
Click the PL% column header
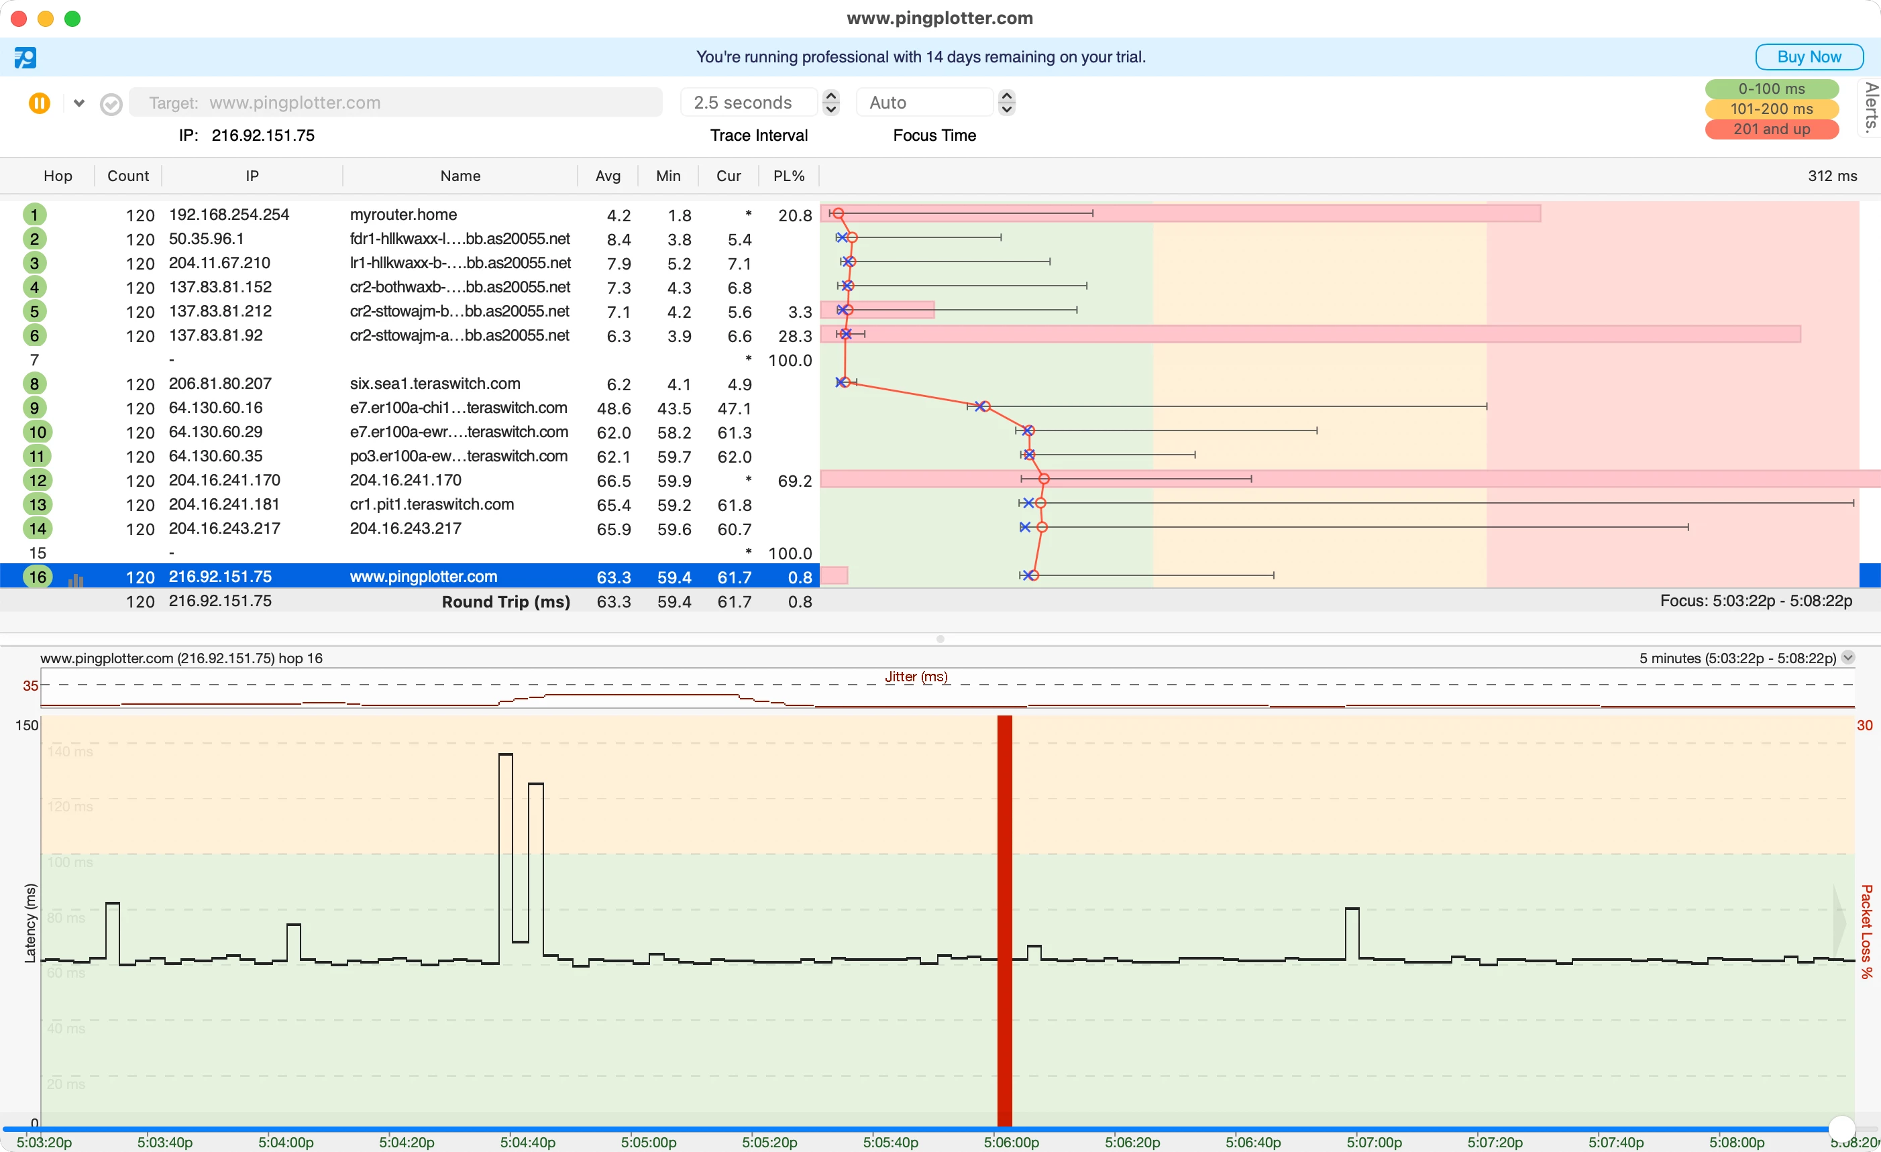[789, 176]
